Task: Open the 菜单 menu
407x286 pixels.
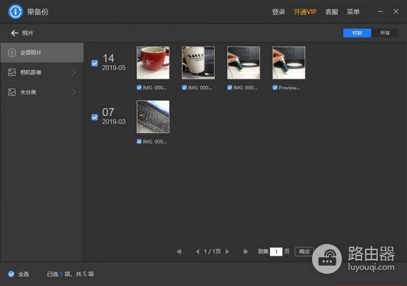Action: (x=353, y=12)
